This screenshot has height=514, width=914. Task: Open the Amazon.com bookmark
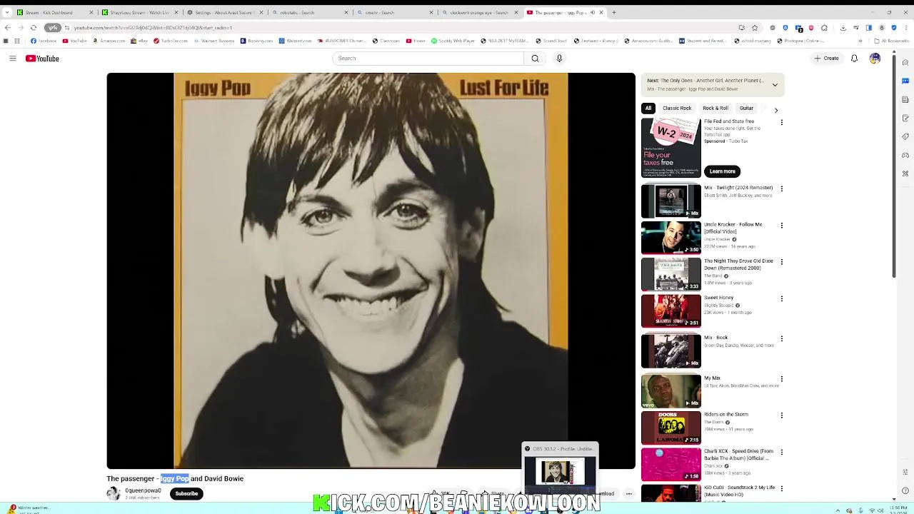(109, 41)
